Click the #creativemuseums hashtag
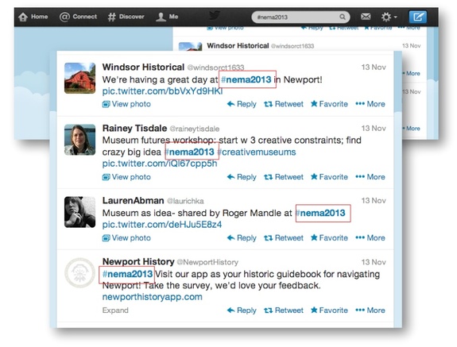This screenshot has width=457, height=347. [x=257, y=152]
